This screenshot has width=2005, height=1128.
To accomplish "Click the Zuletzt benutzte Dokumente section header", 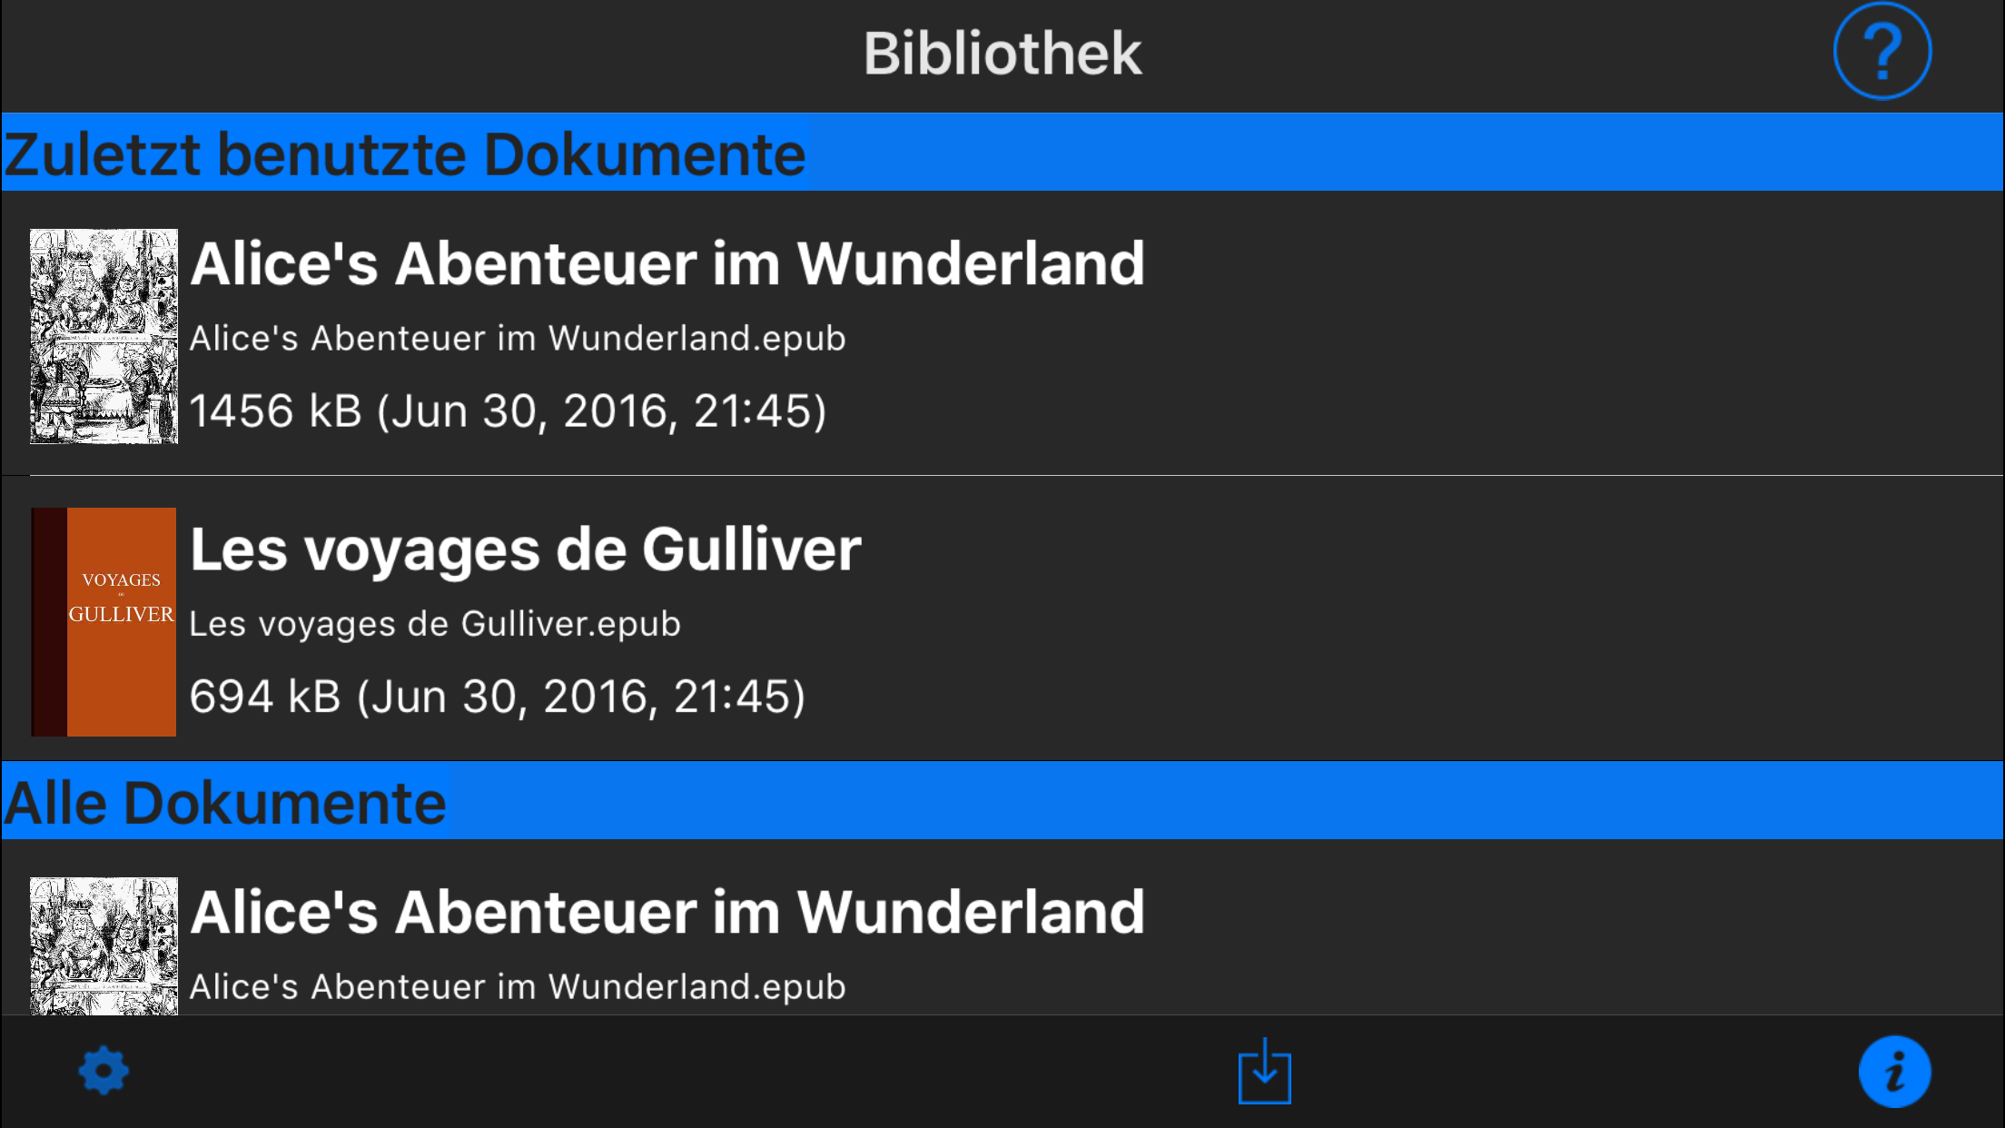I will click(x=405, y=153).
